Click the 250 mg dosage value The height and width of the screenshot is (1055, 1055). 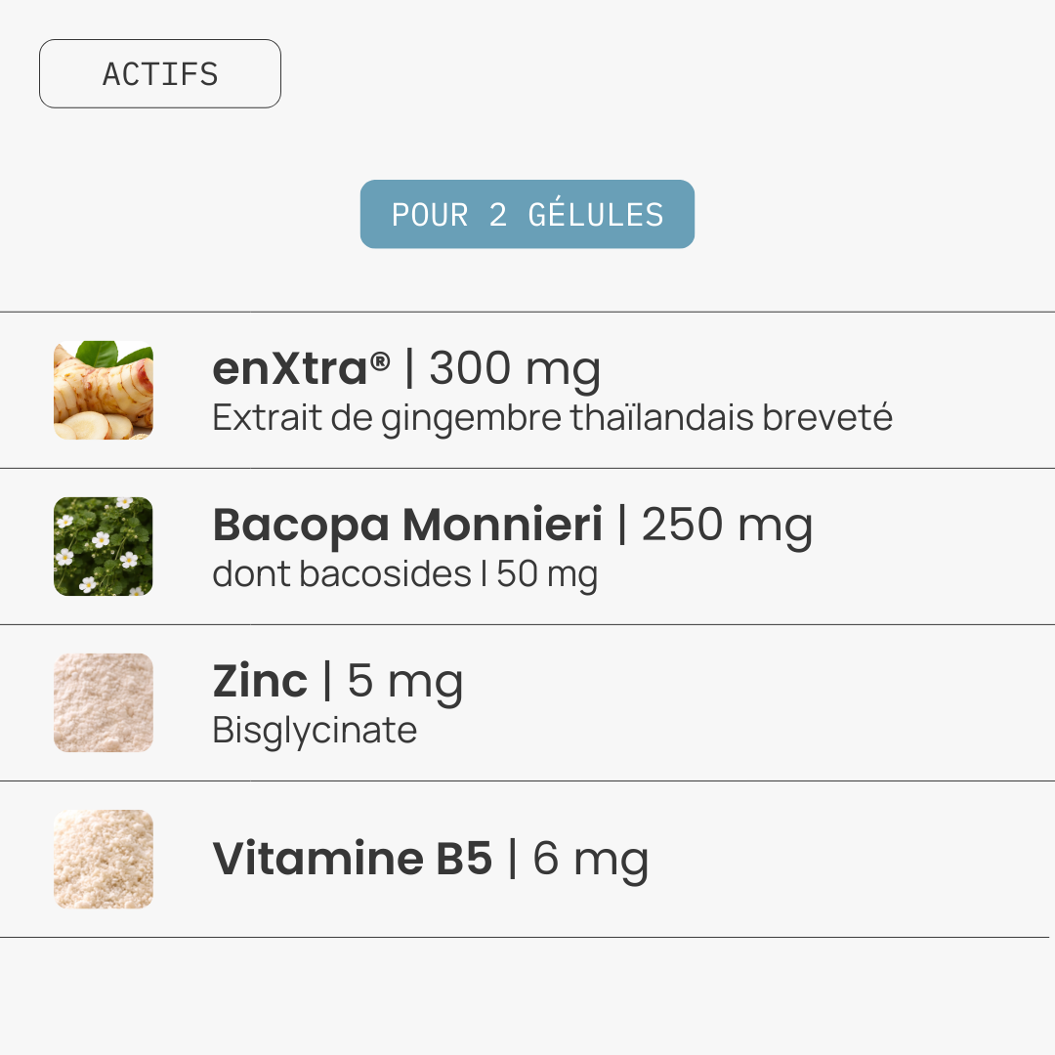pyautogui.click(x=727, y=526)
